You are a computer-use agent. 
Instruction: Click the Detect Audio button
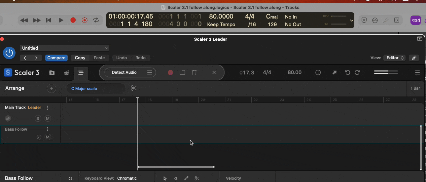pyautogui.click(x=124, y=72)
